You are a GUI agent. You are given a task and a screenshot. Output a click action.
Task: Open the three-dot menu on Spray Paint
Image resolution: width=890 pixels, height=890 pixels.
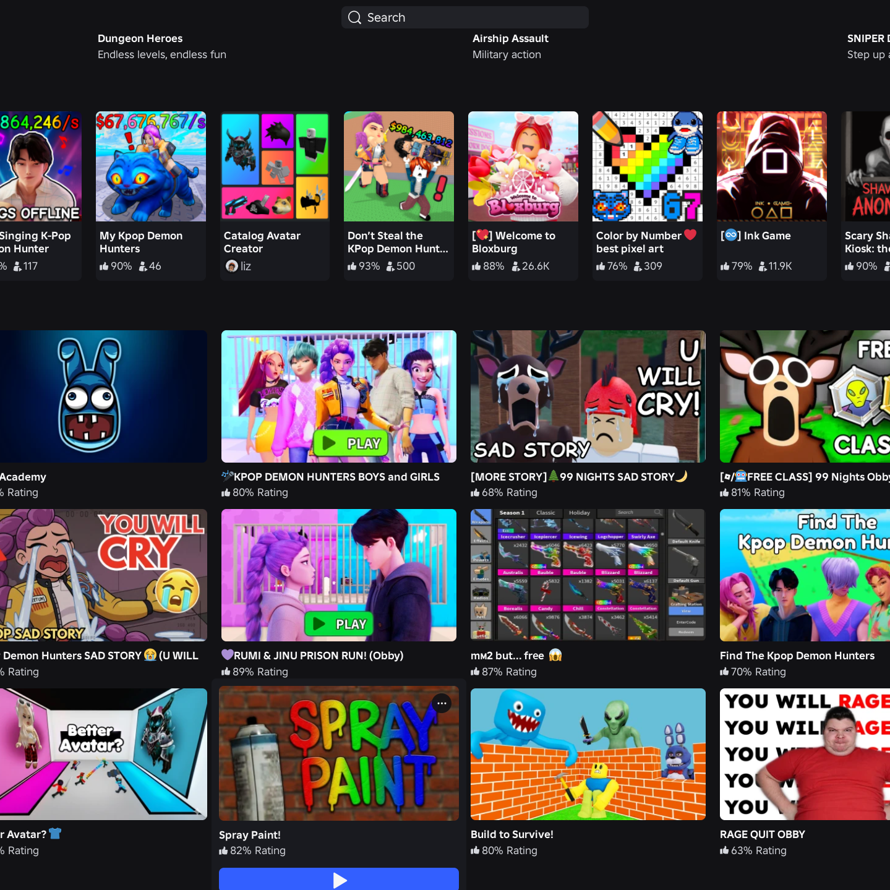(442, 703)
